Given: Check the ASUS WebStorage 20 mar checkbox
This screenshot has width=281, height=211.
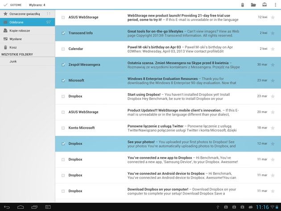Looking at the screenshot, I should [x=63, y=112].
